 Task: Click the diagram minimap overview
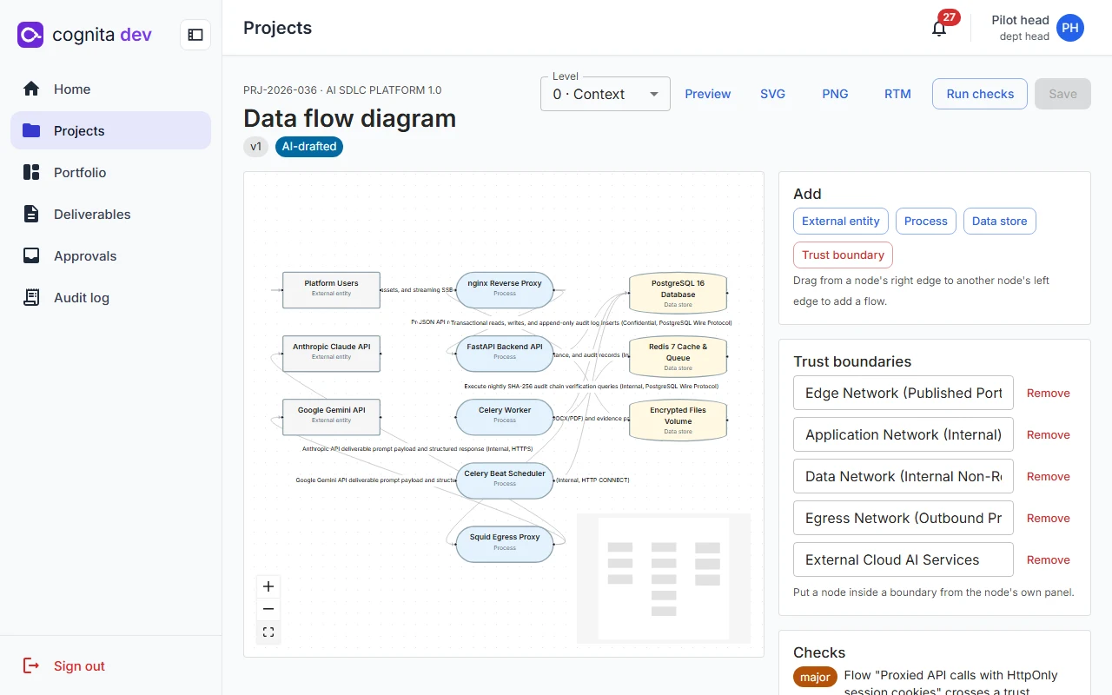point(664,579)
